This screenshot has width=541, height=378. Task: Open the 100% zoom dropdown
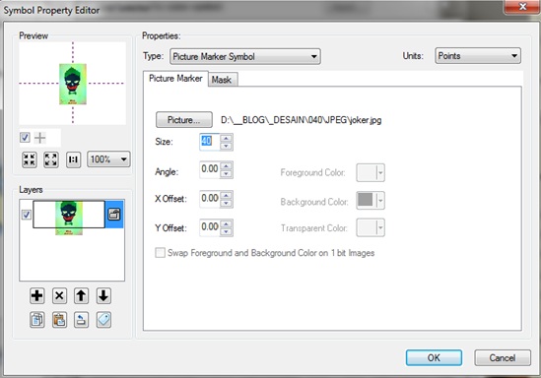click(108, 159)
